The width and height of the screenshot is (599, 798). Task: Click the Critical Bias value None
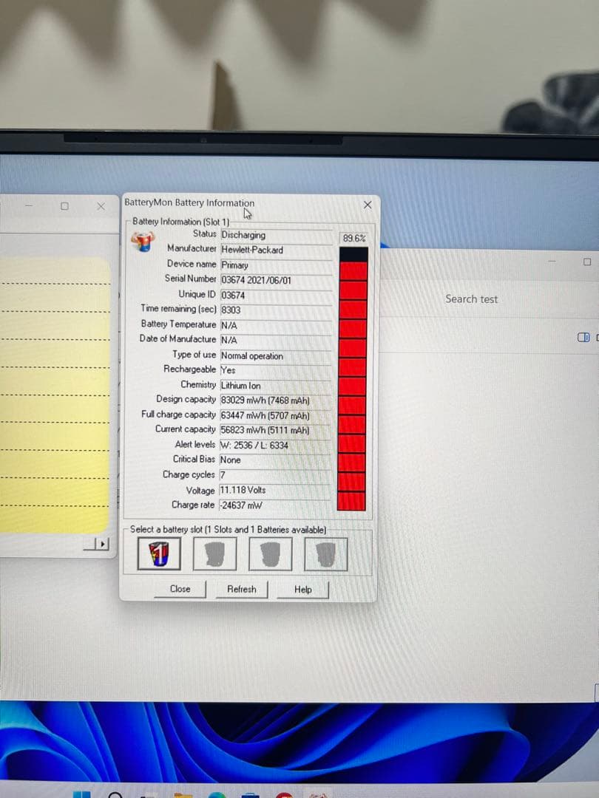(276, 460)
